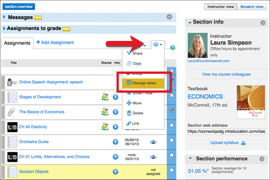Click the info icon for Solution Objects
270x180 pixels.
(x=116, y=171)
